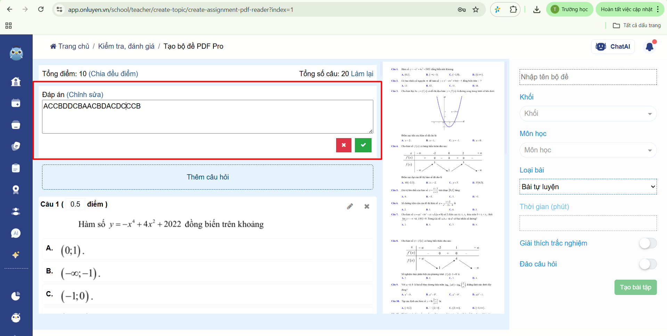This screenshot has width=667, height=336.
Task: Click the red X cancel answer button
Action: [343, 145]
